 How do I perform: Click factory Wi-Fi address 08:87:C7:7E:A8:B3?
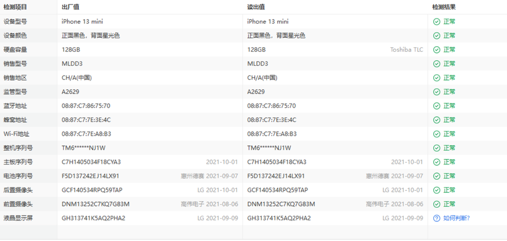86,134
